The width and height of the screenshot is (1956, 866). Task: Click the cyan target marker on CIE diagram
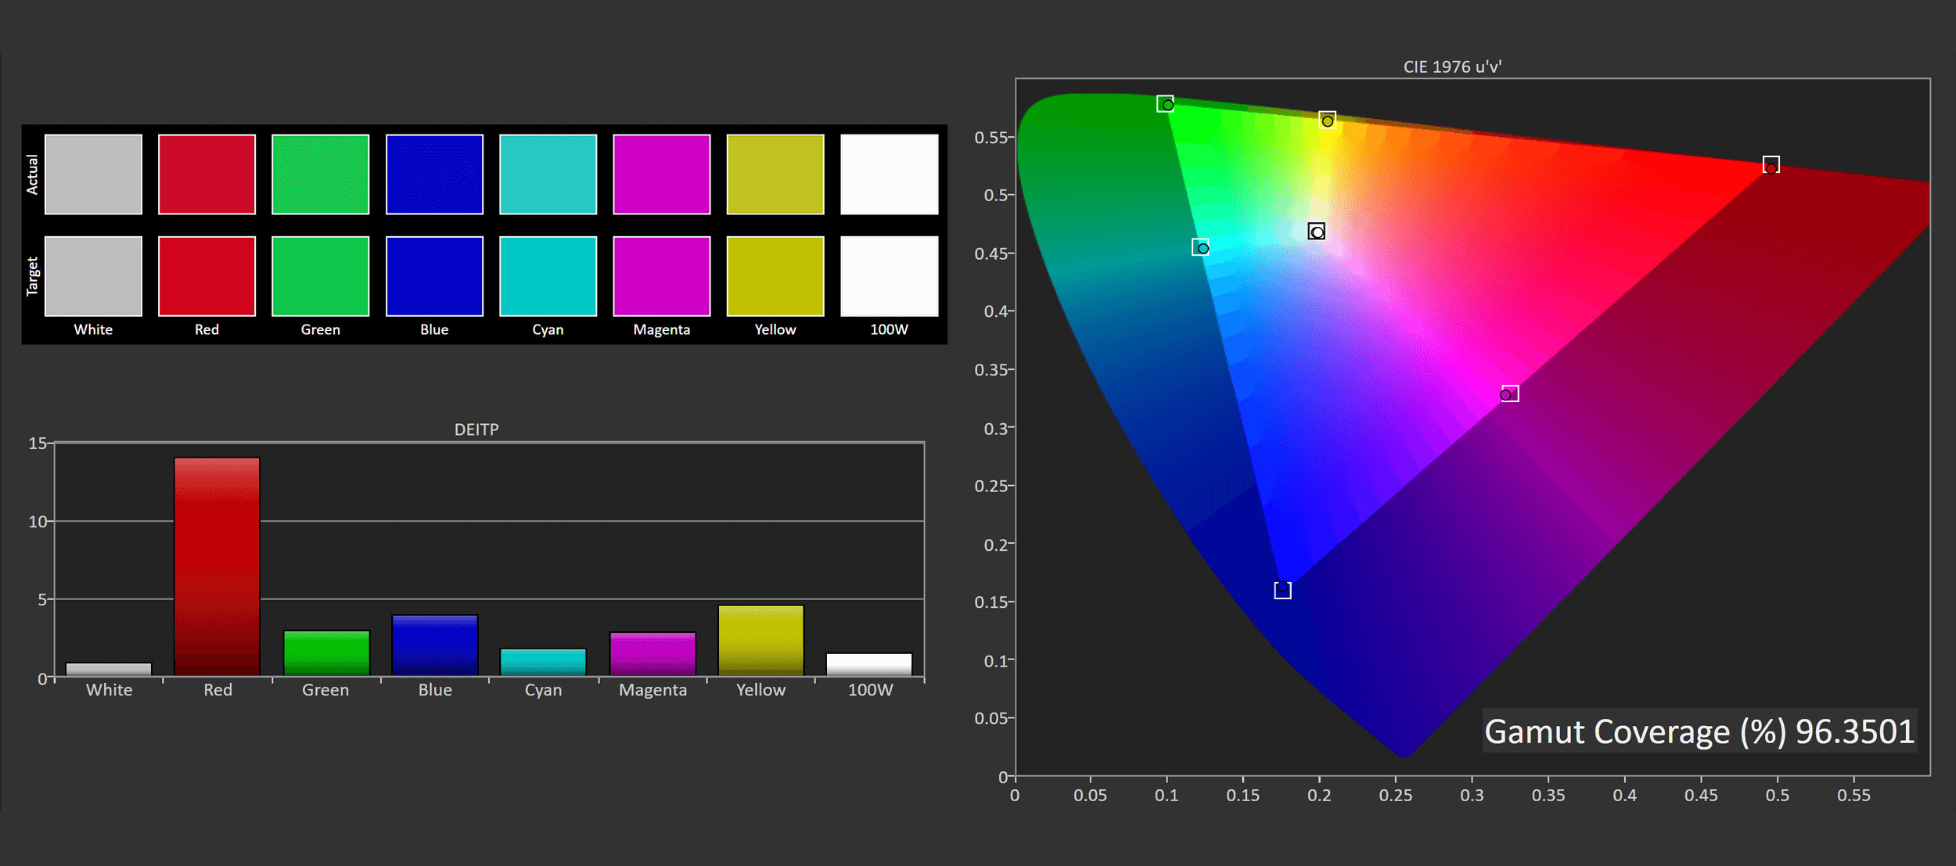point(1200,247)
